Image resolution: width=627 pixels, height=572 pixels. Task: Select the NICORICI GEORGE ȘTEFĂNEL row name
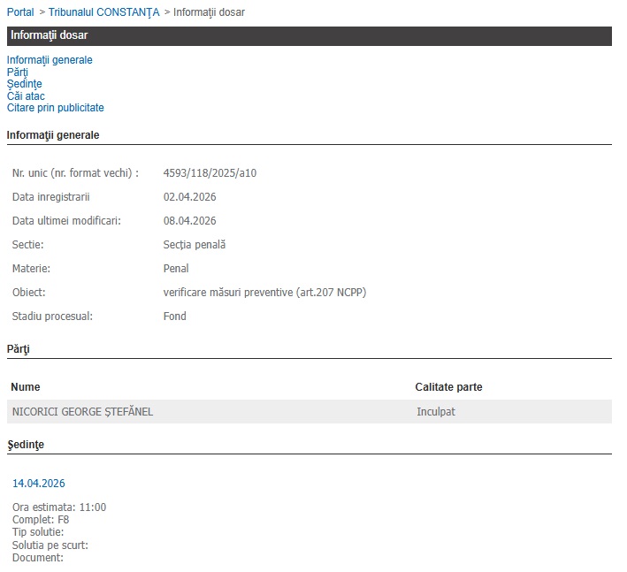point(82,411)
